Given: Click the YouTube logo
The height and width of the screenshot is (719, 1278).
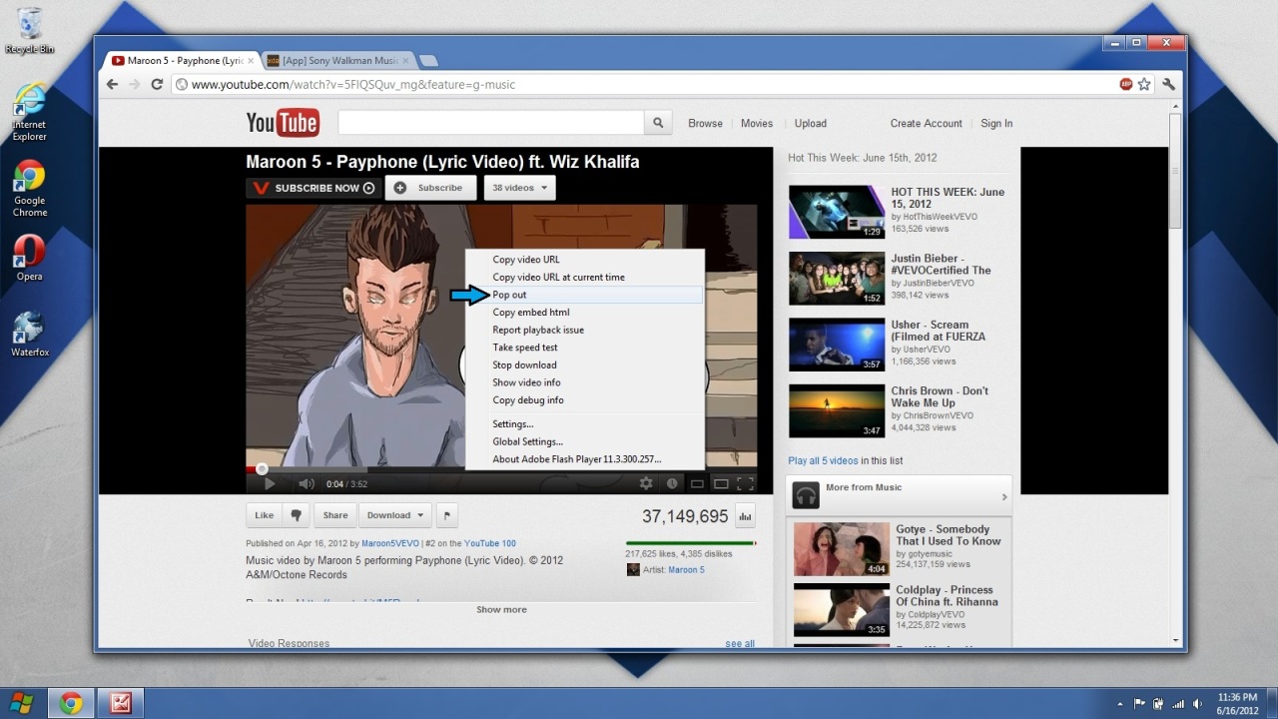Looking at the screenshot, I should (283, 123).
